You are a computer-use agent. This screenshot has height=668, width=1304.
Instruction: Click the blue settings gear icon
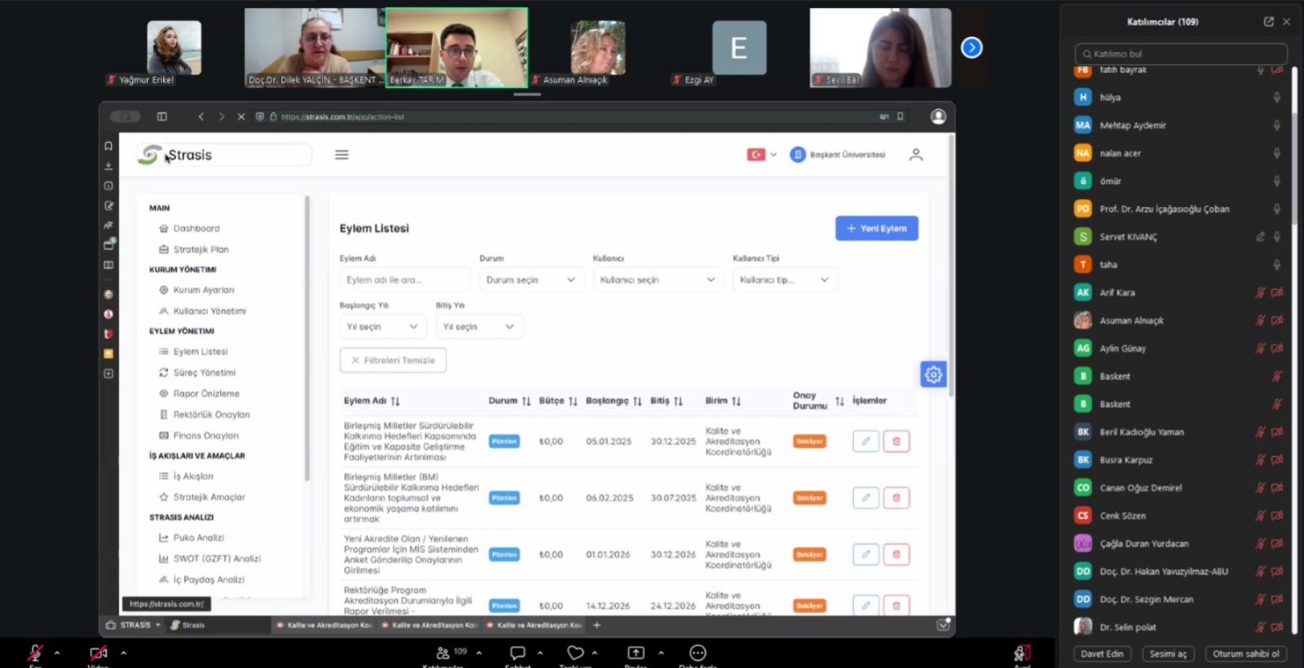pos(933,375)
